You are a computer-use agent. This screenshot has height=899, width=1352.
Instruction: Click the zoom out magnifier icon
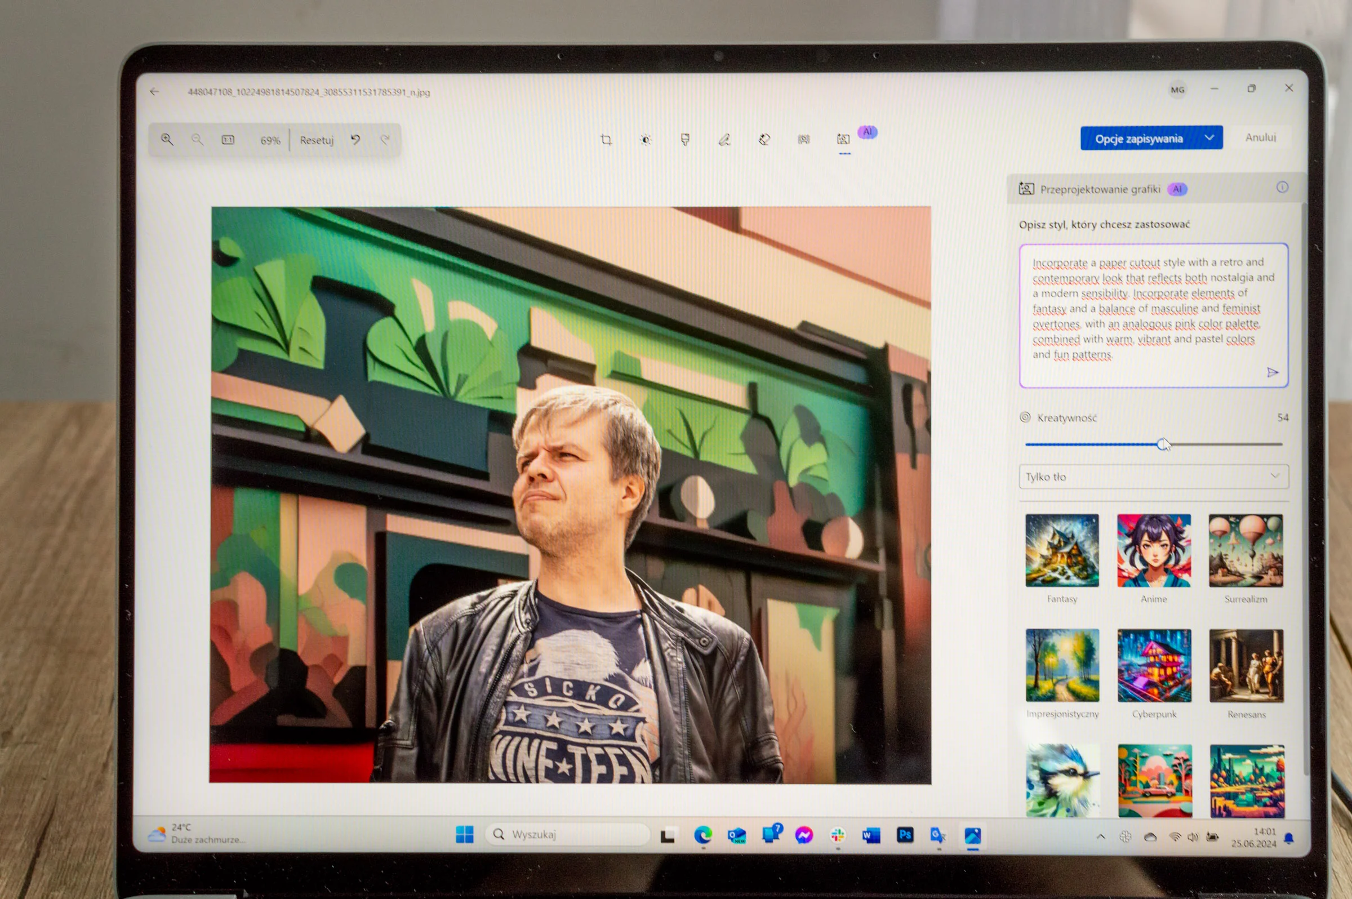click(x=197, y=139)
